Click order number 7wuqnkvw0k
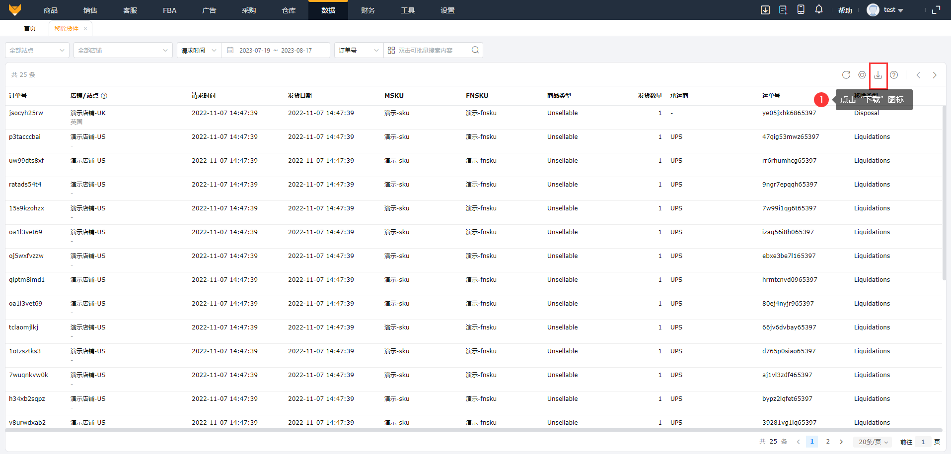Screen dimensions: 951x454 28,375
